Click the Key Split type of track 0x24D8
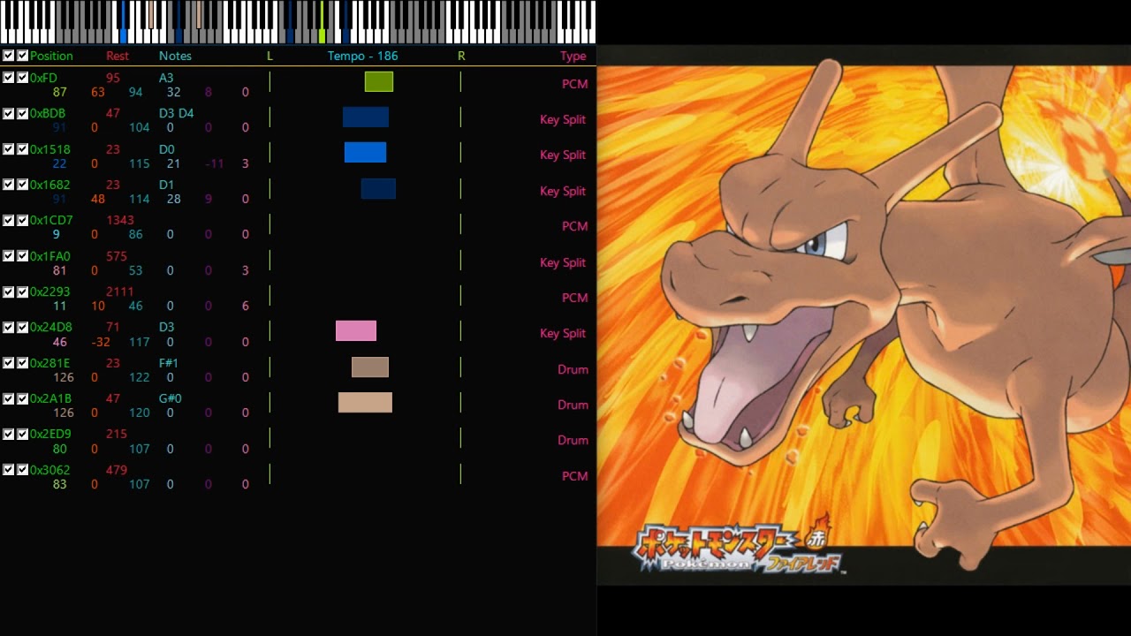 click(x=563, y=333)
